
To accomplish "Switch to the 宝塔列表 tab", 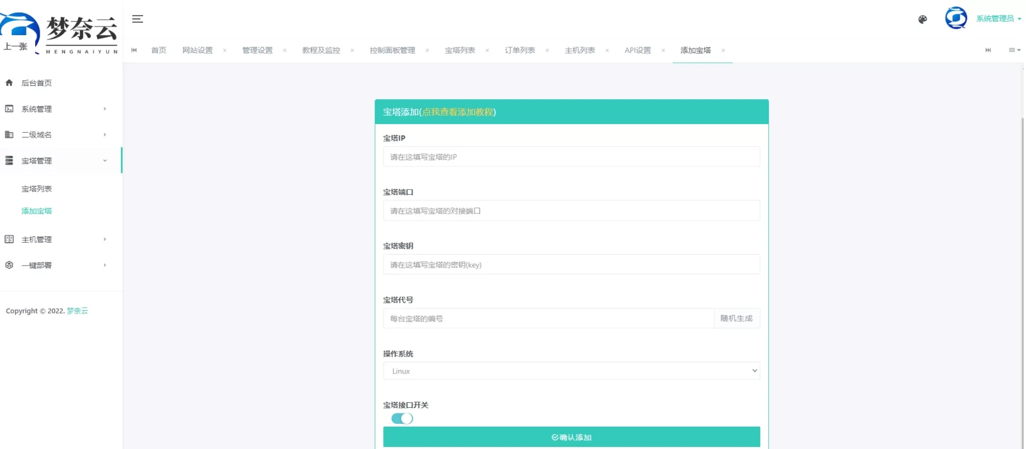I will [x=460, y=50].
